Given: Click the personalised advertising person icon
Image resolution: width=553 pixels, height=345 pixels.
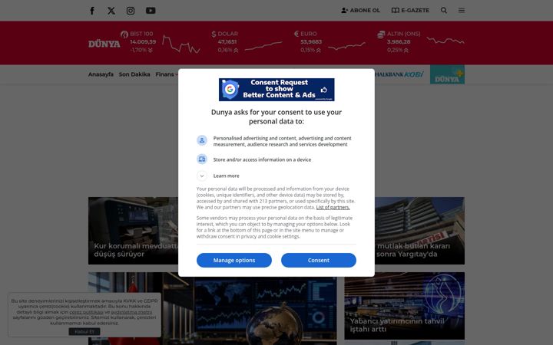Looking at the screenshot, I should [x=202, y=140].
